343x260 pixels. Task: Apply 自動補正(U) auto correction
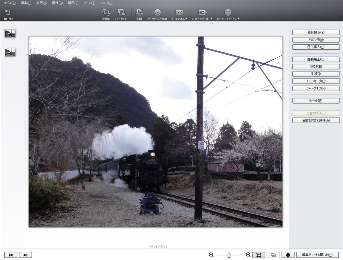[x=316, y=59]
